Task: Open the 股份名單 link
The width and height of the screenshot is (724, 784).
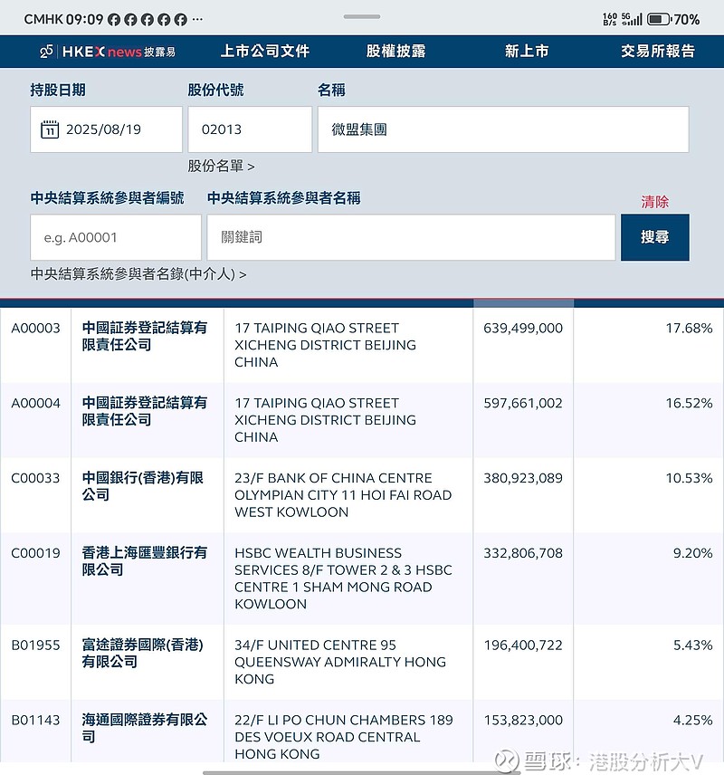Action: 221,166
